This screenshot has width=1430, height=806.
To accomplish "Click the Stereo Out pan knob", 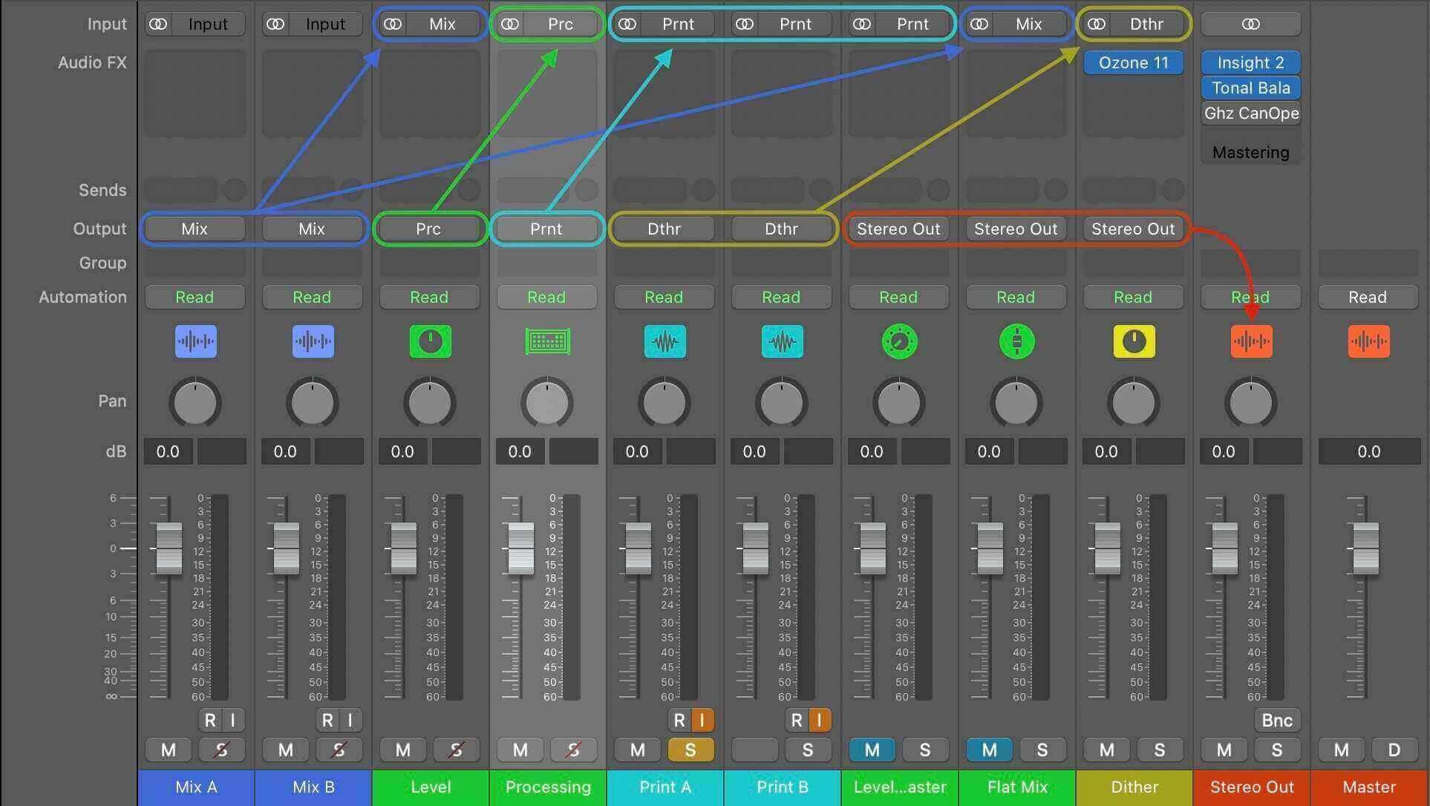I will point(1251,403).
